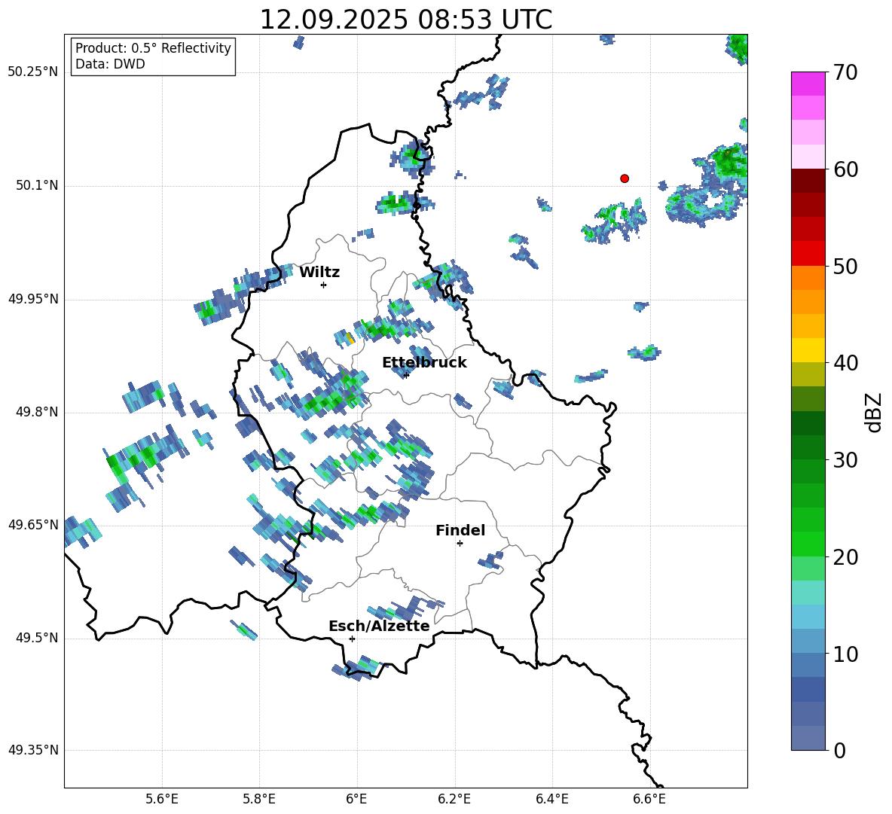892x814 pixels.
Task: Click the cross marker below Wiltz
Action: (324, 285)
